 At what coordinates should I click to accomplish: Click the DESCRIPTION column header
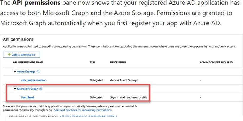118,63
